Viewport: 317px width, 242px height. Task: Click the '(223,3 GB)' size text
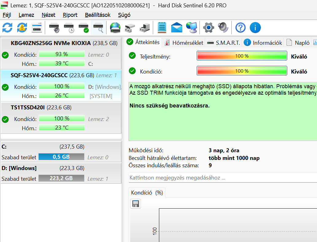(72, 168)
